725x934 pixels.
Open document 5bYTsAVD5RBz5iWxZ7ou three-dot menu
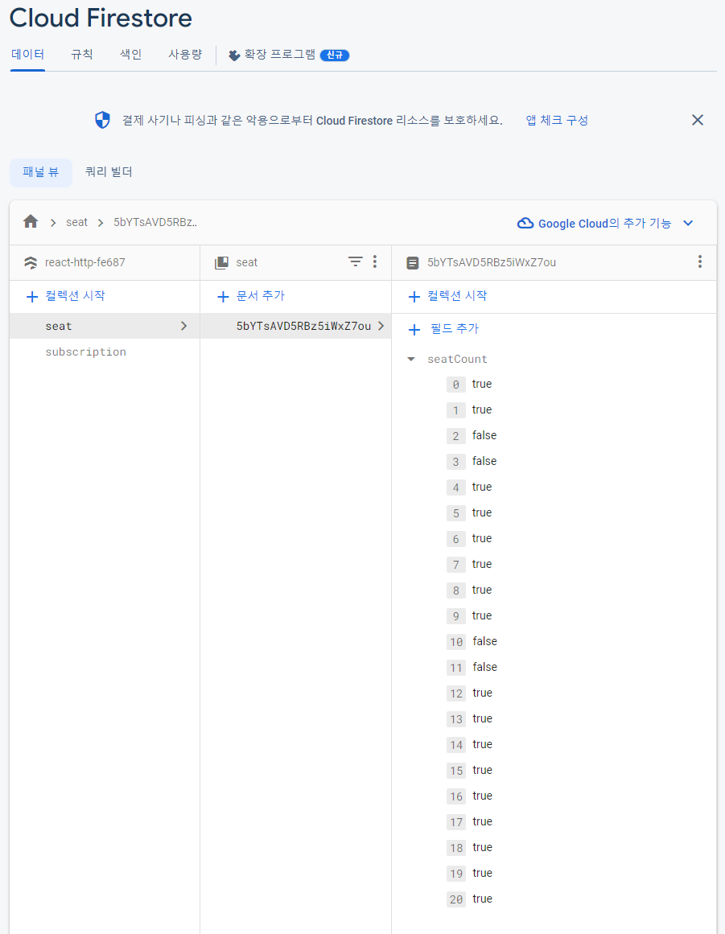(x=700, y=261)
